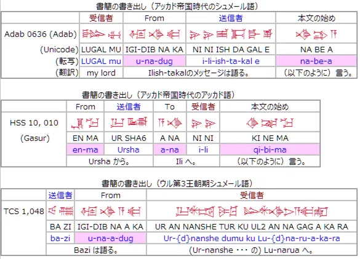Click the 'IGI-DIB NA A KA' cell
Viewport: 360px width, 259px height.
coord(110,227)
